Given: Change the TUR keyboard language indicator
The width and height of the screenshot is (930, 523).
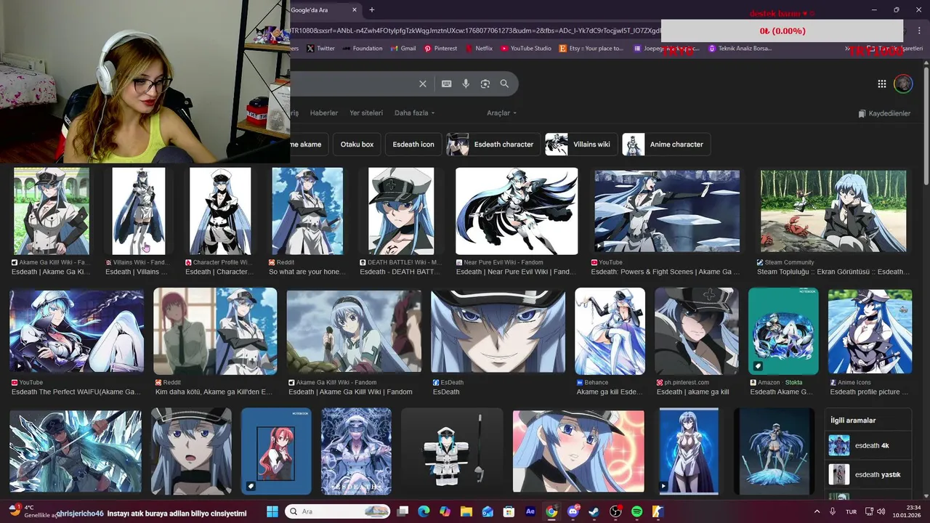Looking at the screenshot, I should click(x=850, y=511).
